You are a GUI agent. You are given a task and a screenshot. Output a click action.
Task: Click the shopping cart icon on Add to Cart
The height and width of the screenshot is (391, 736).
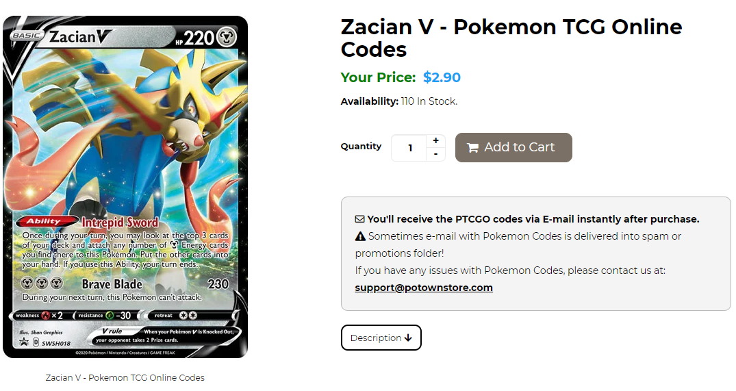pos(472,148)
